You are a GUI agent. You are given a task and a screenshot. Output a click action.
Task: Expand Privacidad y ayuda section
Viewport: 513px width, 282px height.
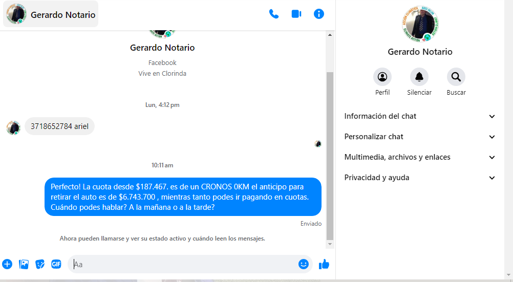(420, 178)
